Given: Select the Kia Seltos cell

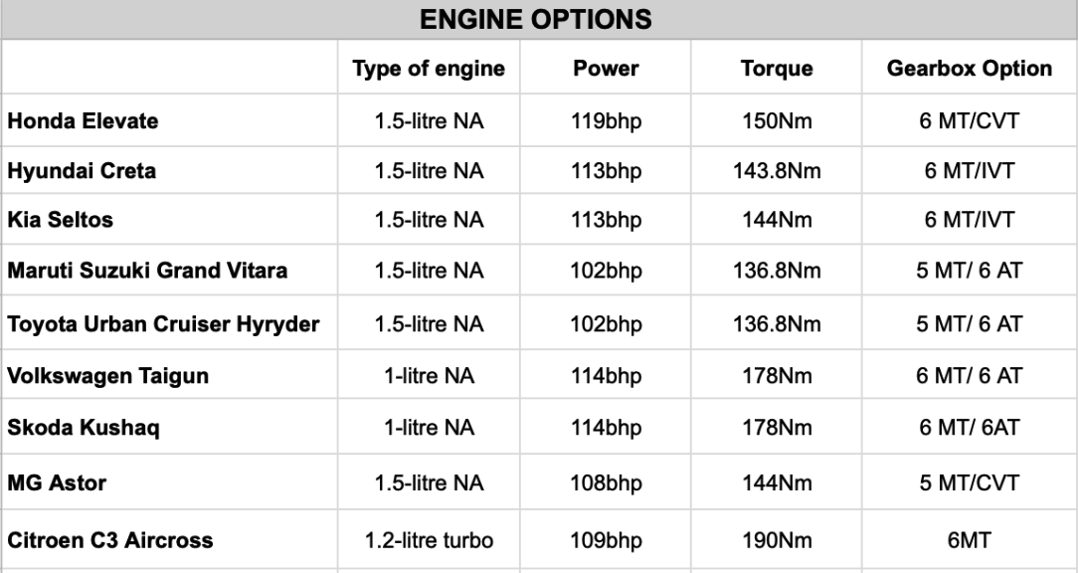Looking at the screenshot, I should click(60, 221).
